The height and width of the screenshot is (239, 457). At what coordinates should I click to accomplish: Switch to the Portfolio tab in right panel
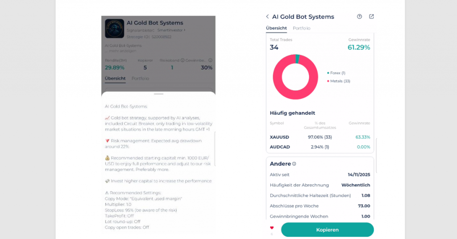301,28
